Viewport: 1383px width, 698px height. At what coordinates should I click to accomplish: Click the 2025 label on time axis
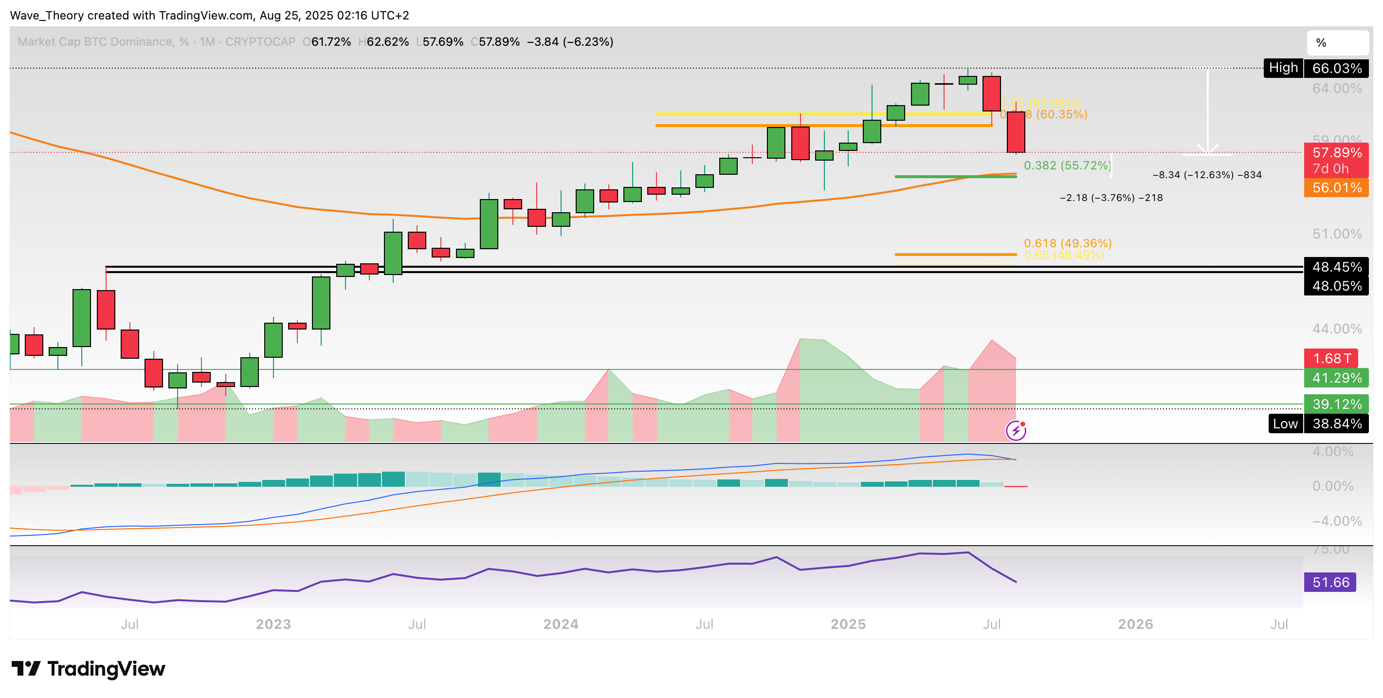(848, 624)
